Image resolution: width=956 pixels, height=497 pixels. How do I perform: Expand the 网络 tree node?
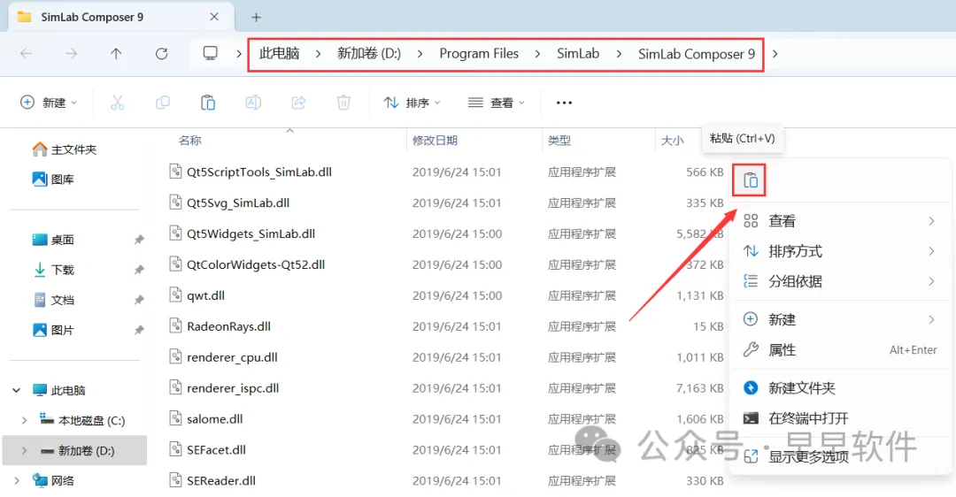(17, 480)
